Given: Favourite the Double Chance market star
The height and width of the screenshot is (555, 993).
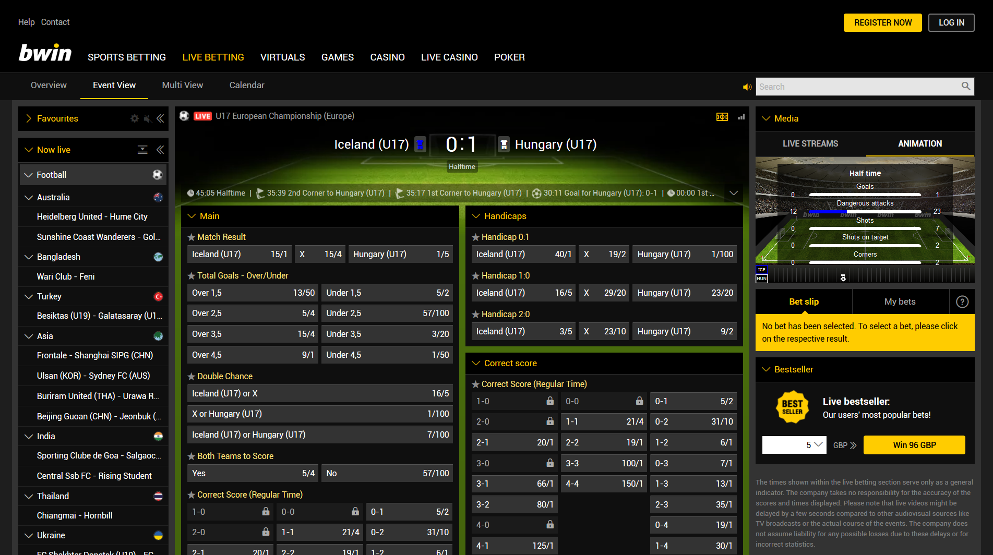Looking at the screenshot, I should 192,377.
